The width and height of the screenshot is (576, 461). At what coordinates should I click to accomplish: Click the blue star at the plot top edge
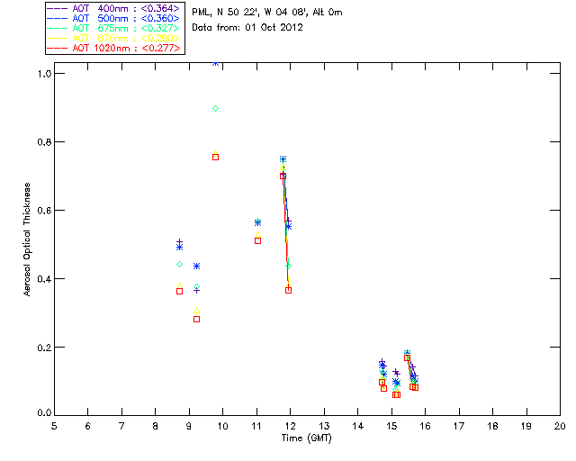(216, 64)
